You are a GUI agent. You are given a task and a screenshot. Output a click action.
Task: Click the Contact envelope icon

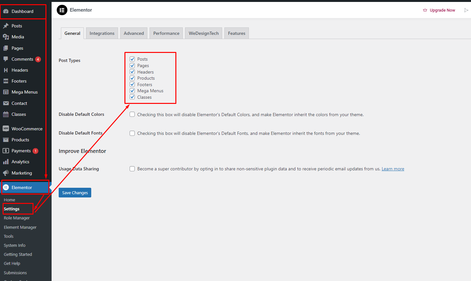tap(6, 103)
